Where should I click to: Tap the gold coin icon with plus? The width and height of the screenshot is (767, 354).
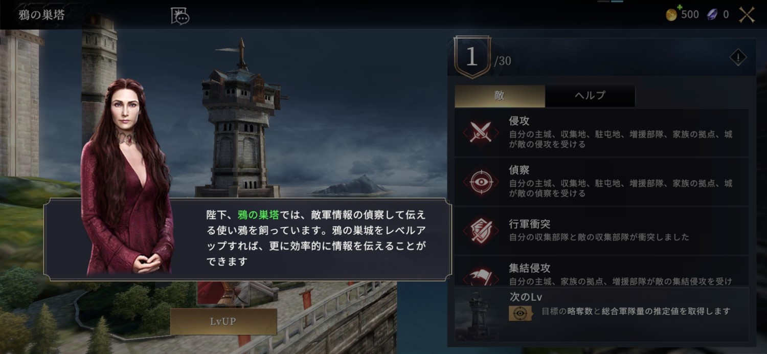(x=672, y=14)
